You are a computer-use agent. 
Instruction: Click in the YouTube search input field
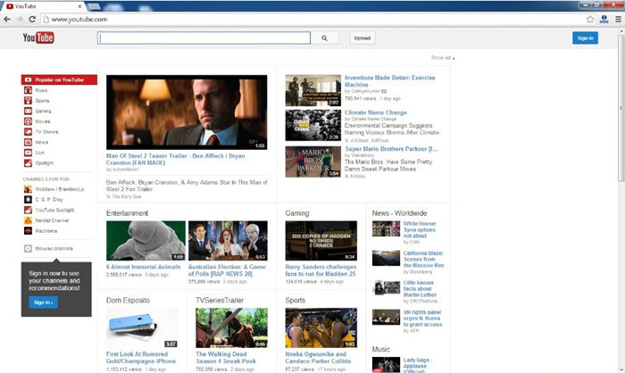(x=204, y=38)
